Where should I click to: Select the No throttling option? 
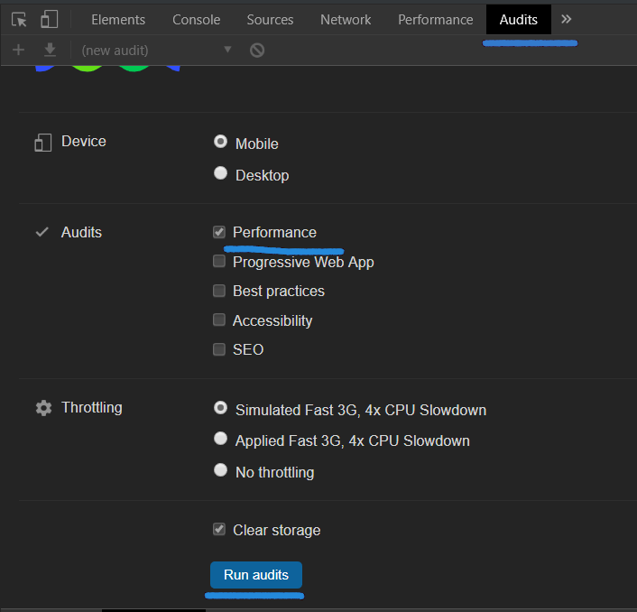tap(220, 470)
